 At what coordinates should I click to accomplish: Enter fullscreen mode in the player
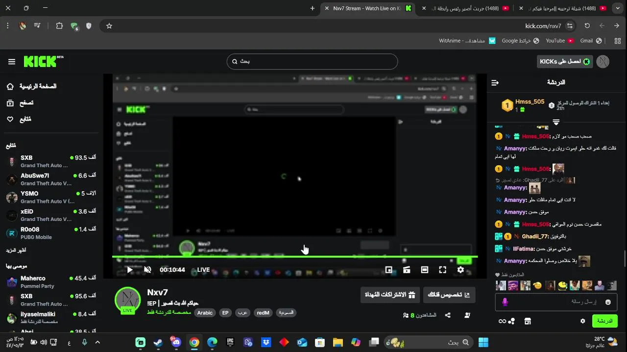[442, 270]
